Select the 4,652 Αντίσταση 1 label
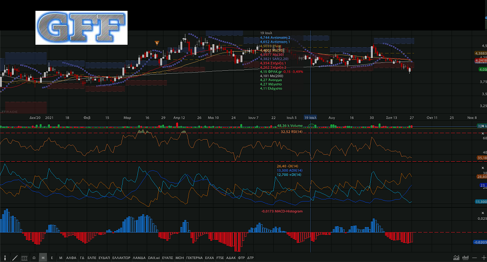 tap(275, 42)
